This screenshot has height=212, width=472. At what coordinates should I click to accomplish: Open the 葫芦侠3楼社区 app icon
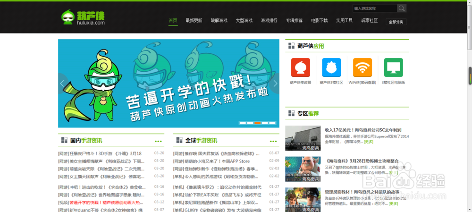click(x=331, y=68)
